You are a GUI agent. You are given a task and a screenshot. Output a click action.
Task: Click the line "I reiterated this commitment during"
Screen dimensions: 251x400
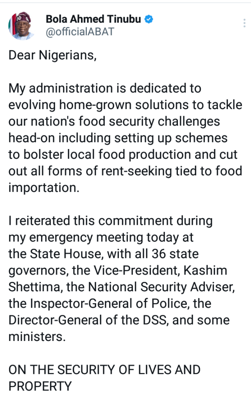111,221
